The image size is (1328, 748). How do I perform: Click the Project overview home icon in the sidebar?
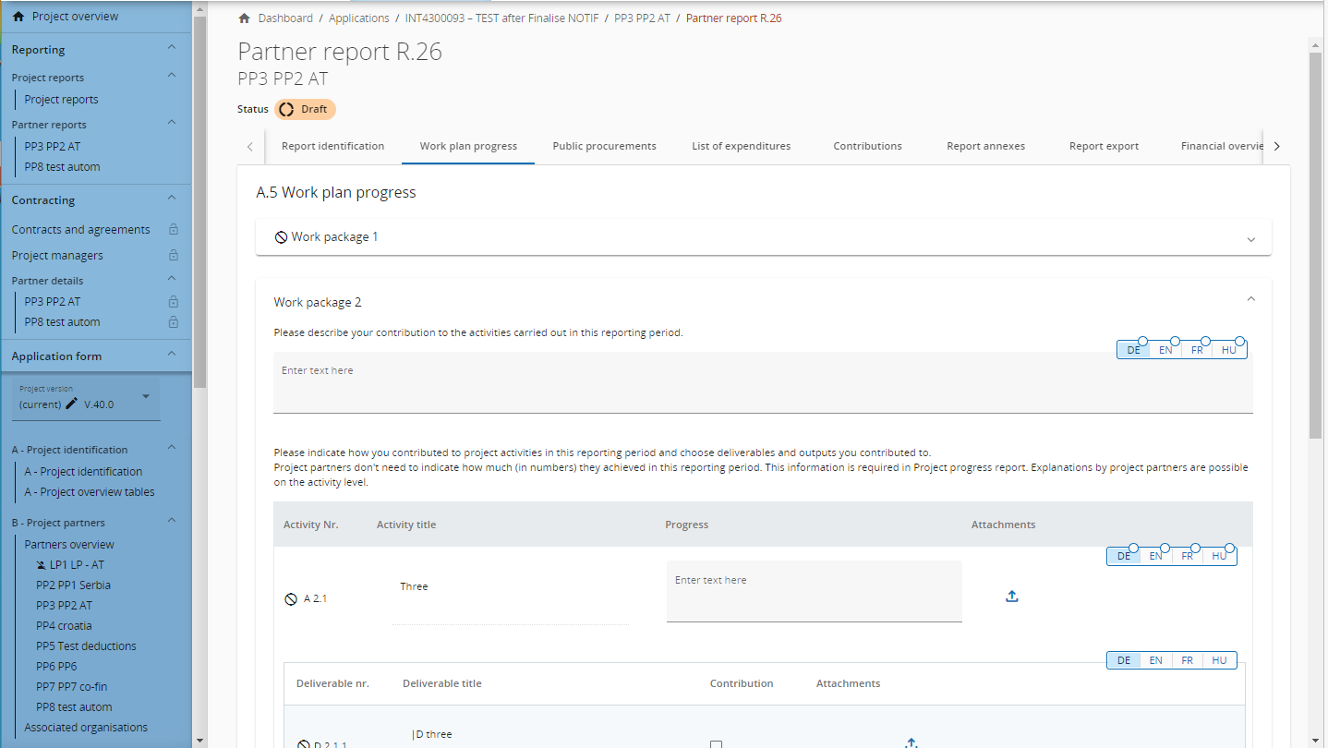click(x=18, y=17)
